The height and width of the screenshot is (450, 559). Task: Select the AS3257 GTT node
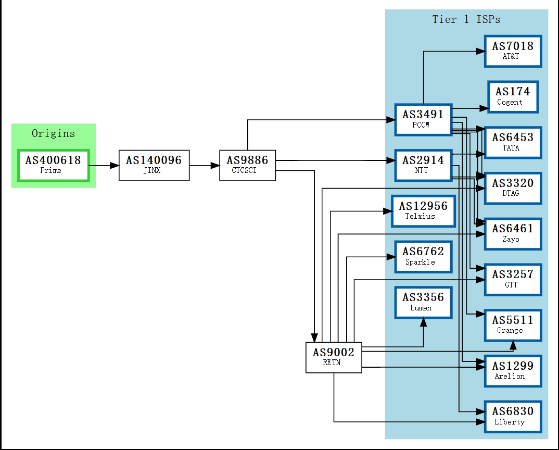[513, 280]
